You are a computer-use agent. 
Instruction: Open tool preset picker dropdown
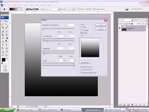click(7, 9)
